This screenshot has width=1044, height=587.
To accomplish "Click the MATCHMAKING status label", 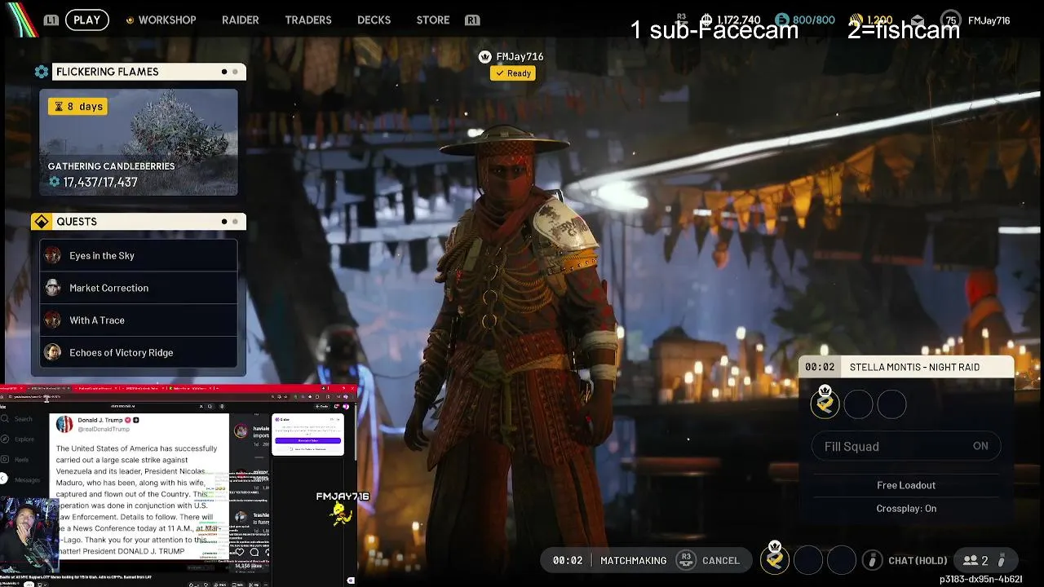I will 633,561.
